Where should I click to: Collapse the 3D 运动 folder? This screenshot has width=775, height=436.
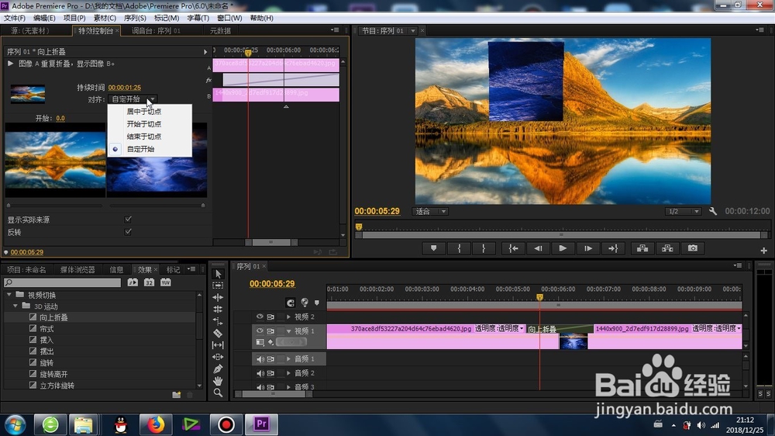tap(15, 306)
